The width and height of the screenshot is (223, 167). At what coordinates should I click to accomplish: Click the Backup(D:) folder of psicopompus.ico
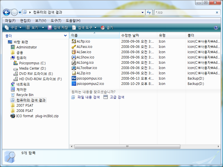point(196,78)
